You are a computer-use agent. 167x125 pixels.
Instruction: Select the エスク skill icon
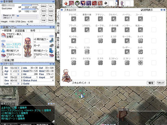click(114, 41)
